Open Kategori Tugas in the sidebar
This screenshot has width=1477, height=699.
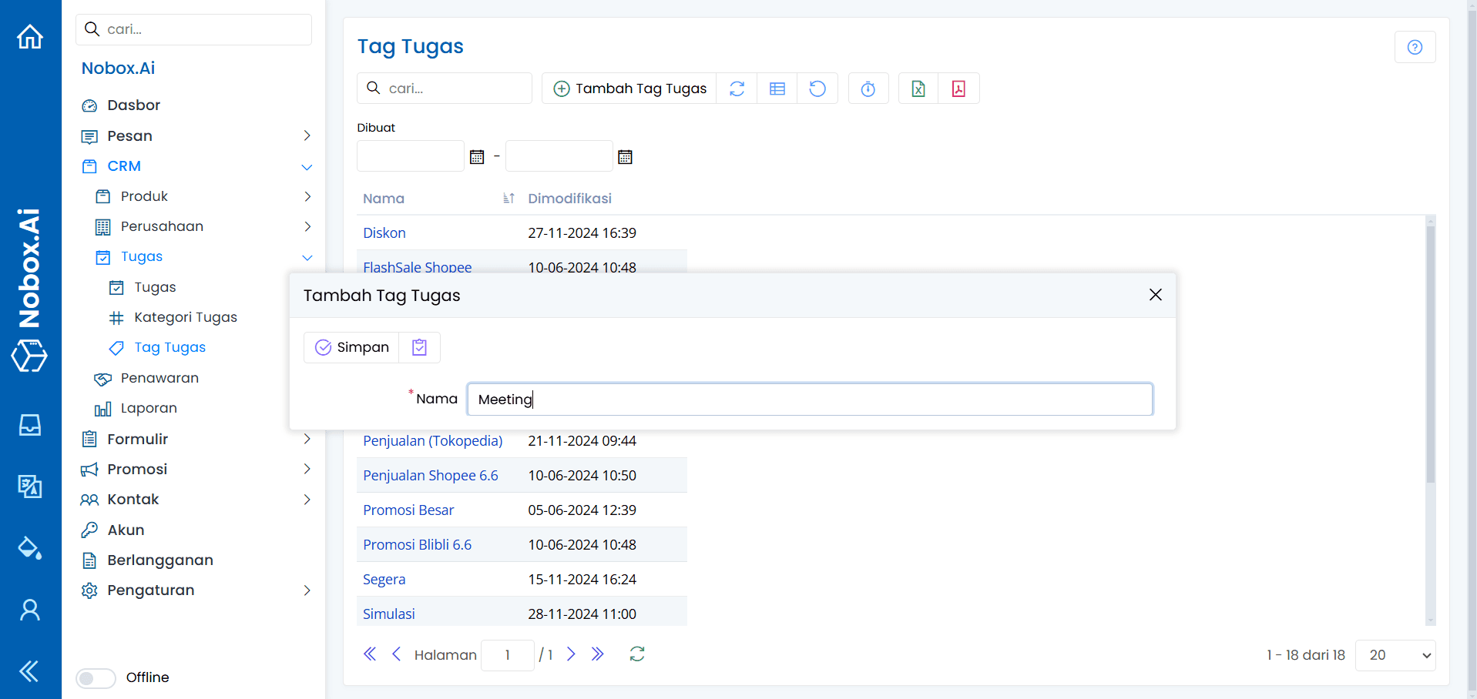pyautogui.click(x=185, y=317)
